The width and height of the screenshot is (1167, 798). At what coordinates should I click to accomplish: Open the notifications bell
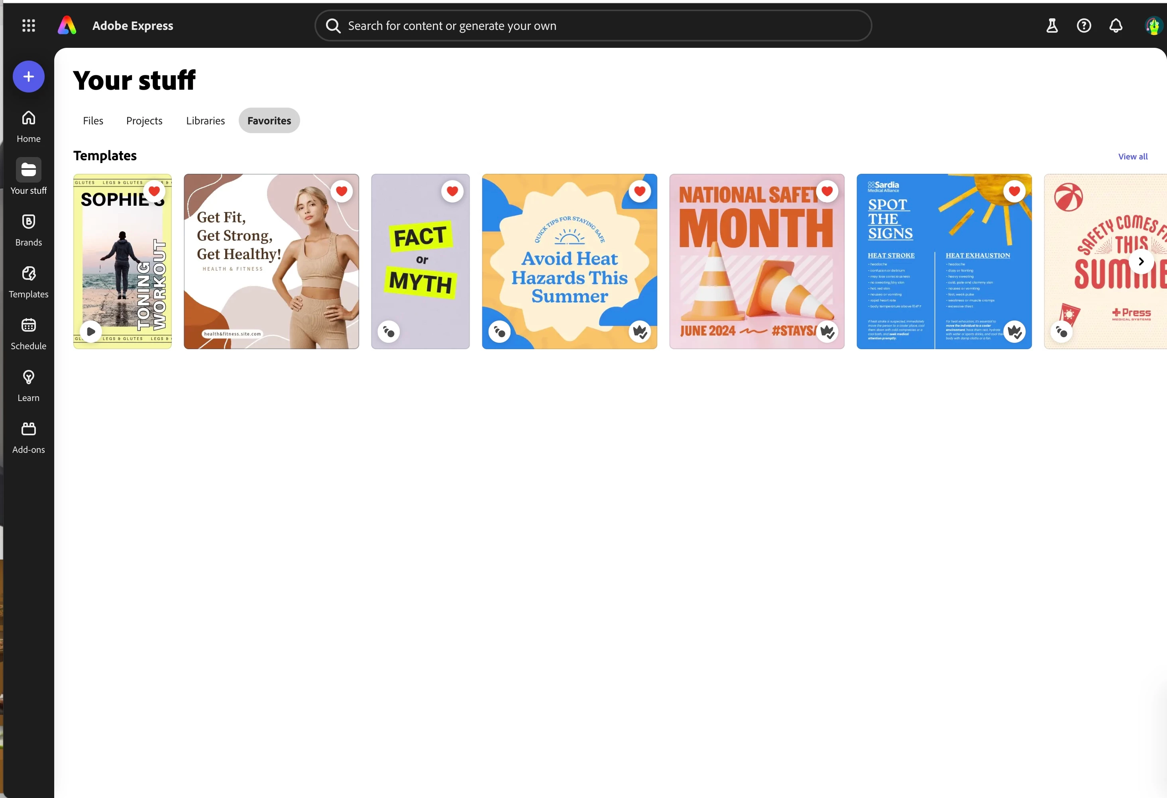click(x=1115, y=26)
